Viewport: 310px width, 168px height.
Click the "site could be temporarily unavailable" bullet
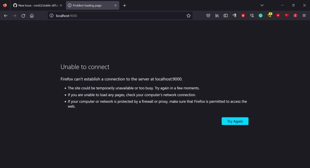click(x=133, y=88)
